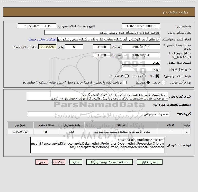Tick the Islamic treasury payment checkbox
Image resolution: width=198 pixels, height=192 pixels.
(x=125, y=82)
